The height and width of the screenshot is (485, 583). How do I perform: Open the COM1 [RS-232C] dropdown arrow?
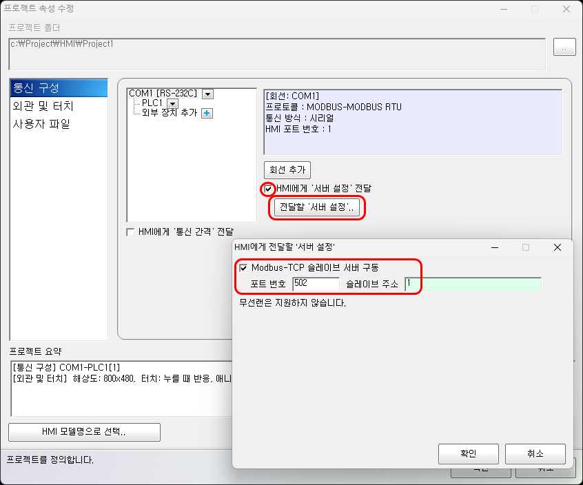click(207, 94)
